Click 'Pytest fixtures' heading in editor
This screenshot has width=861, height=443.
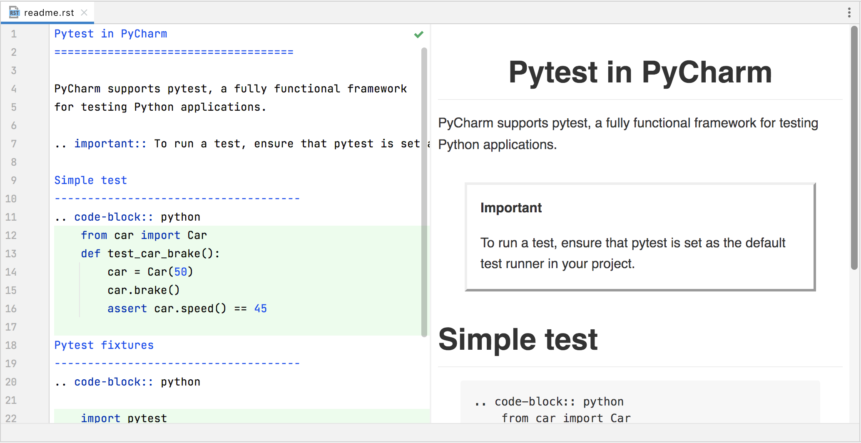tap(104, 345)
